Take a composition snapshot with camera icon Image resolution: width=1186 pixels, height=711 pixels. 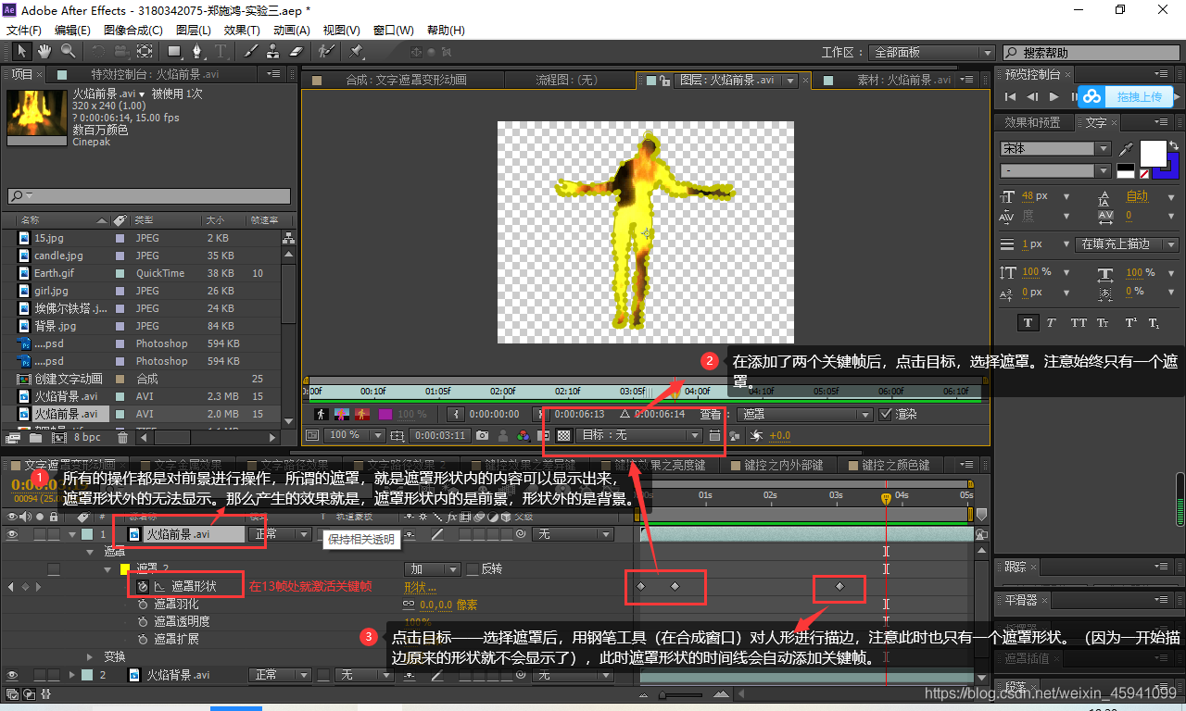(484, 435)
